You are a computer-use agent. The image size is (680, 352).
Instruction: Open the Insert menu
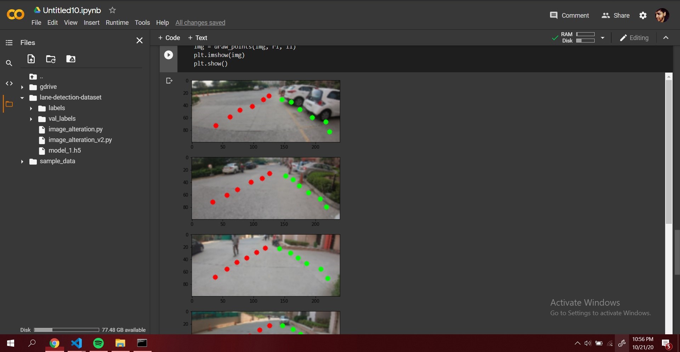click(x=91, y=23)
